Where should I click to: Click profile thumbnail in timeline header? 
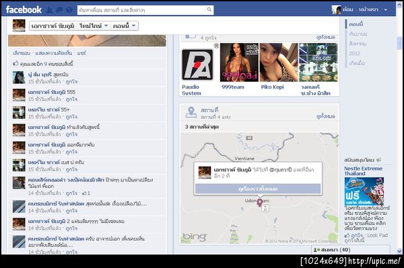tap(19, 26)
